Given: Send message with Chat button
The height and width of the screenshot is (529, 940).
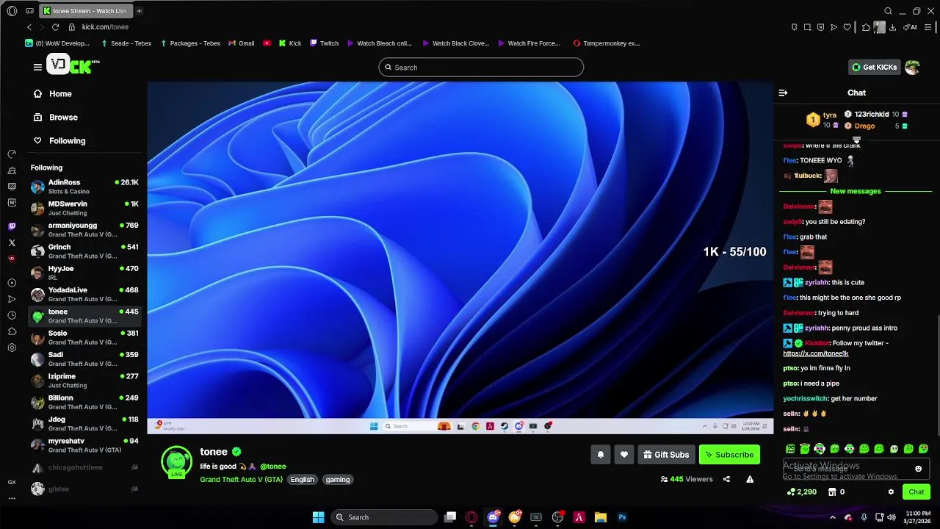Looking at the screenshot, I should 916,492.
